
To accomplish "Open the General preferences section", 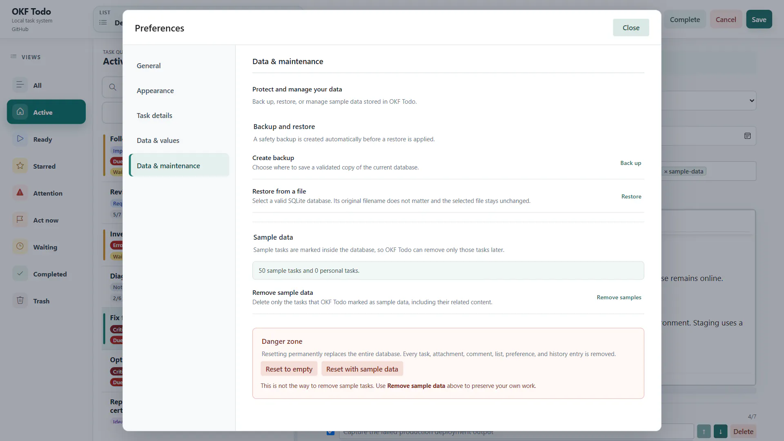I will tap(179, 66).
